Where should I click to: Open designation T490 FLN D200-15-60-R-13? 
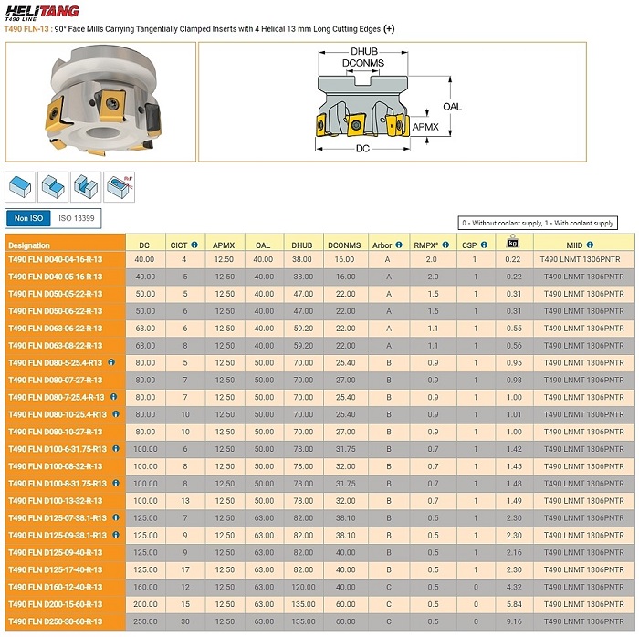tap(56, 604)
